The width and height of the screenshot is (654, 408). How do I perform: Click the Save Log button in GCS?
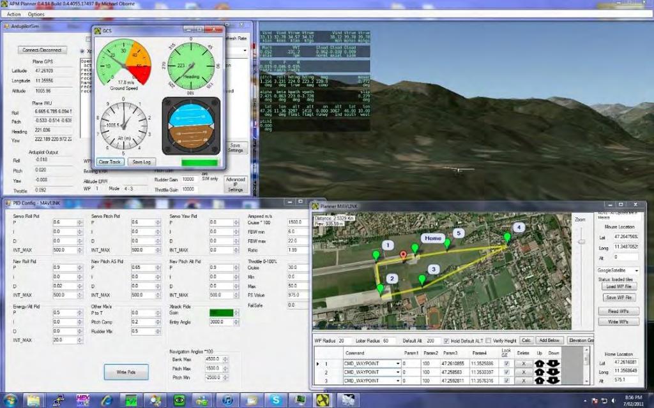coord(141,162)
